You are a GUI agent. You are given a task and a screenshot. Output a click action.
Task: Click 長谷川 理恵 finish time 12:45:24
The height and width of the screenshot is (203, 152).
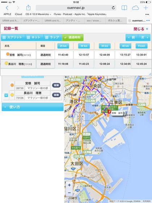(x=142, y=64)
